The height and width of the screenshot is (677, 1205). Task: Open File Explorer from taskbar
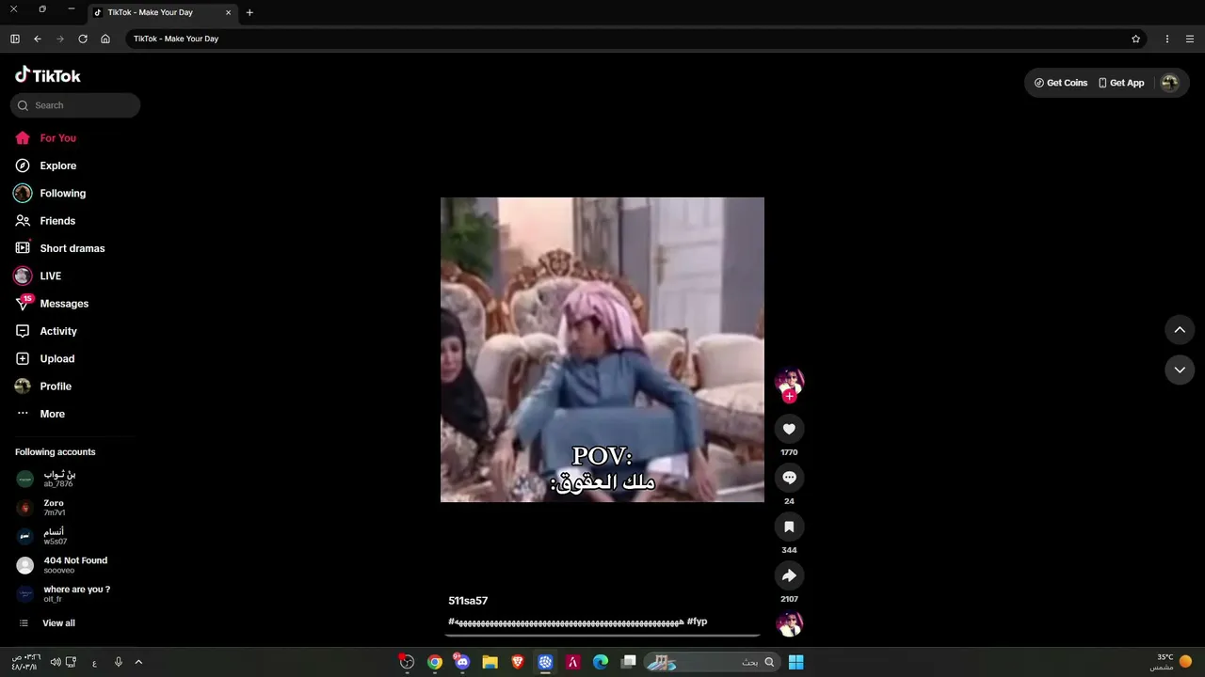[x=490, y=662]
